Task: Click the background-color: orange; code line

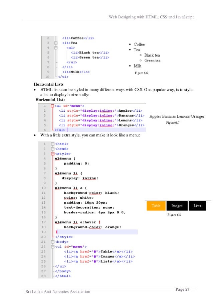Action: click(93, 227)
